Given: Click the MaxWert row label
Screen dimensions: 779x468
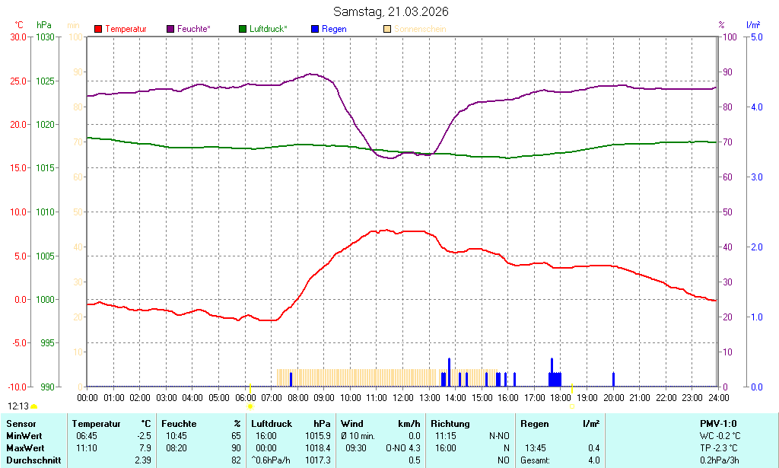Looking at the screenshot, I should [24, 447].
